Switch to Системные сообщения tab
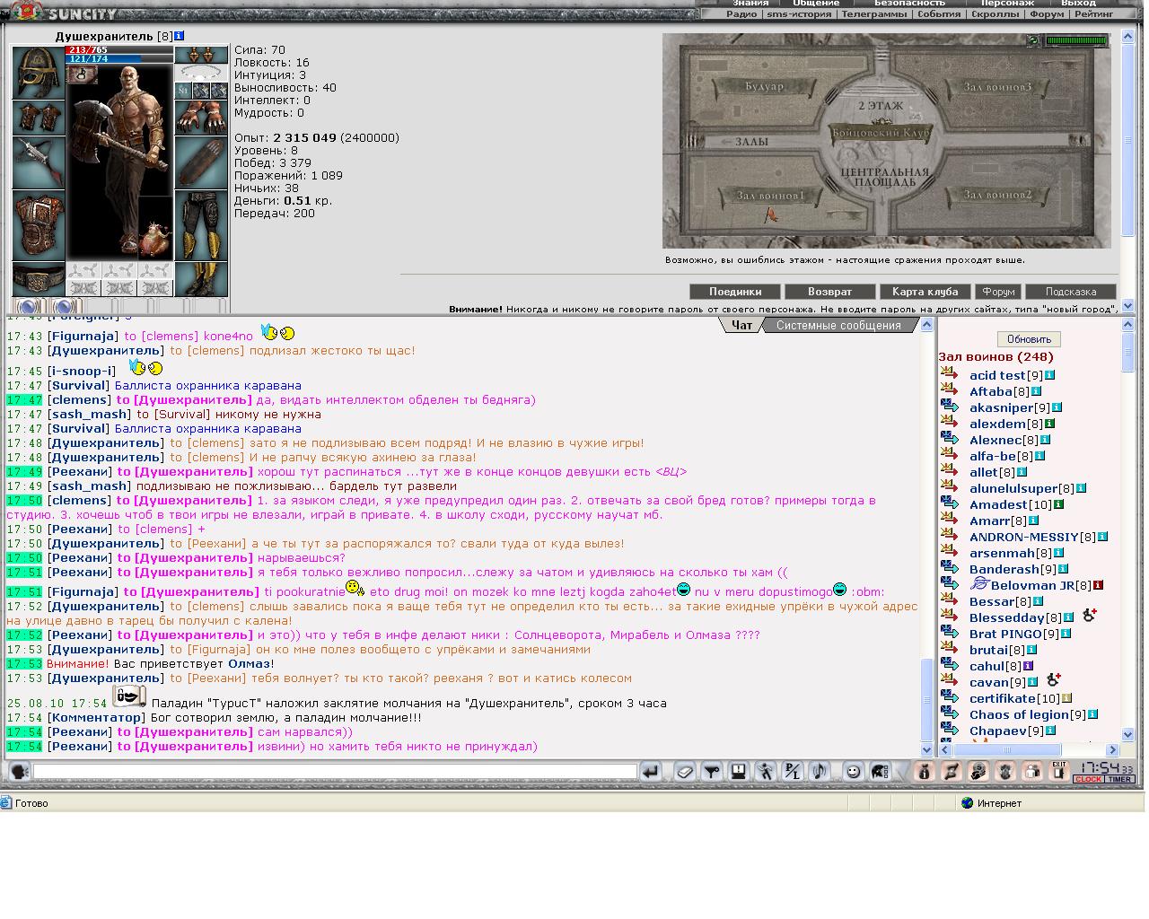 click(838, 326)
